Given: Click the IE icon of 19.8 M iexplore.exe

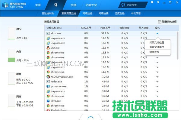Looking at the screenshot, I should click(x=48, y=38).
